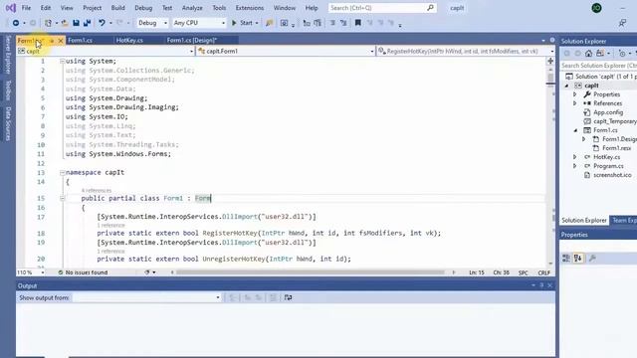Open the Debug configuration dropdown
Viewport: 637px width, 358px height.
pos(152,23)
